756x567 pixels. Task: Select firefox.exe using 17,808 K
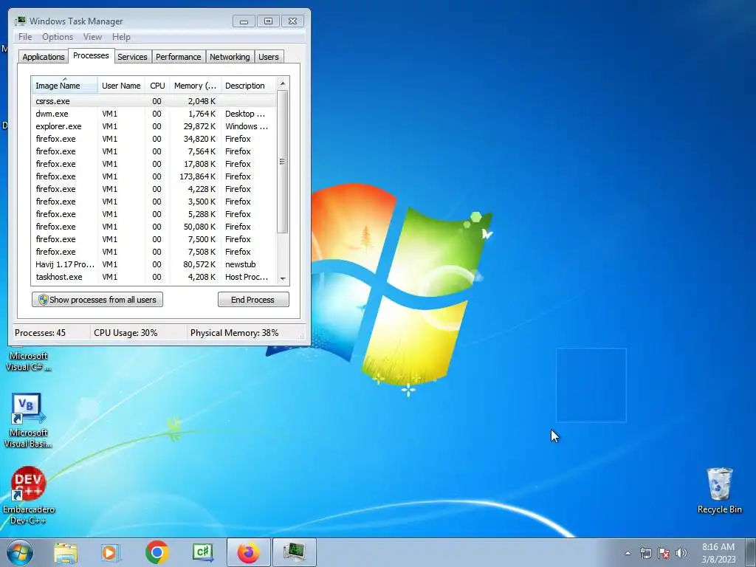(x=154, y=164)
